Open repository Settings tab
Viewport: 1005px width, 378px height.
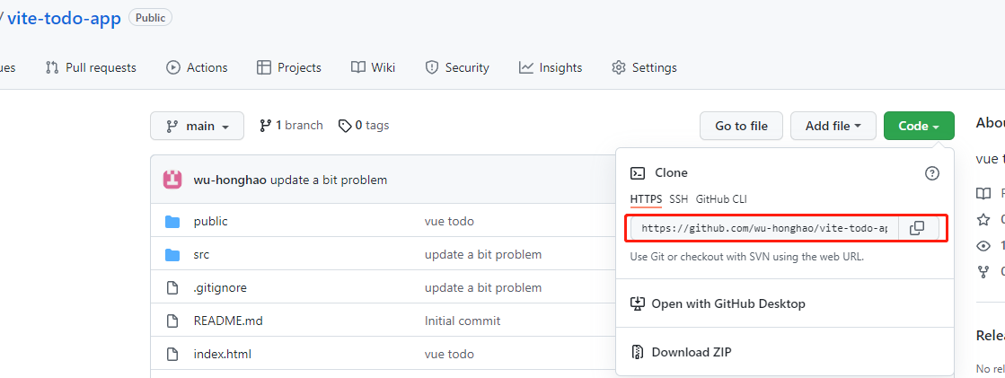[x=644, y=67]
